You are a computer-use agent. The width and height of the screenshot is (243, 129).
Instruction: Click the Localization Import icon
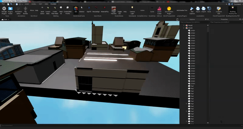[204, 9]
